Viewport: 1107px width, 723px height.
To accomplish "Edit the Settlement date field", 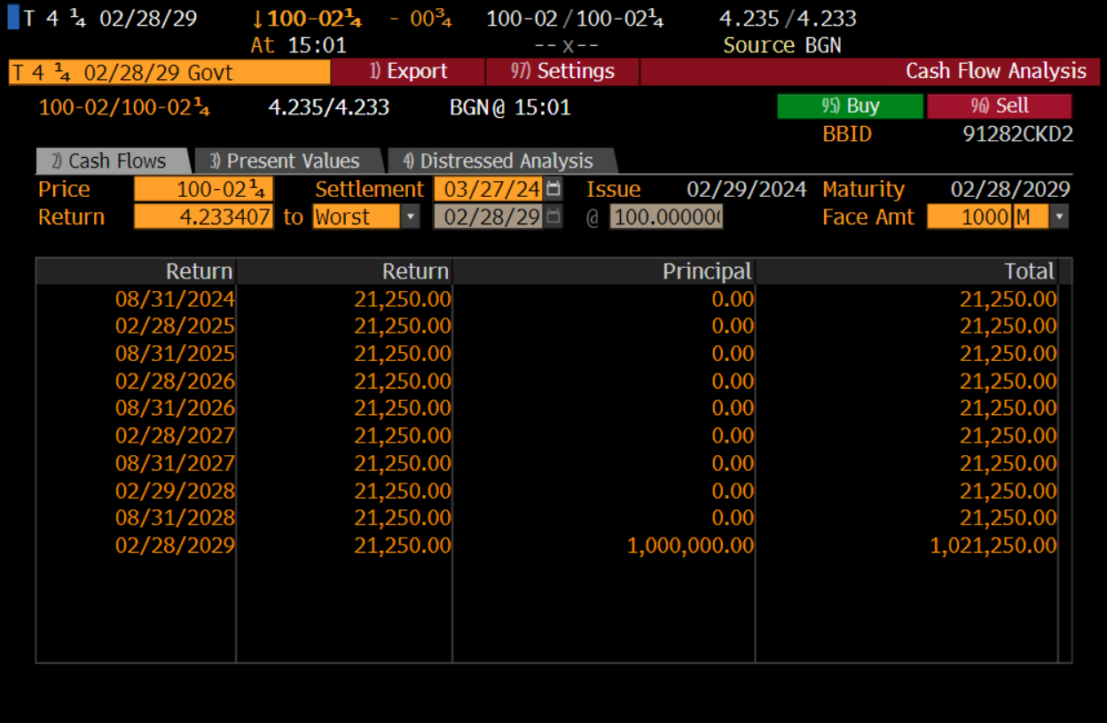I will click(x=488, y=189).
